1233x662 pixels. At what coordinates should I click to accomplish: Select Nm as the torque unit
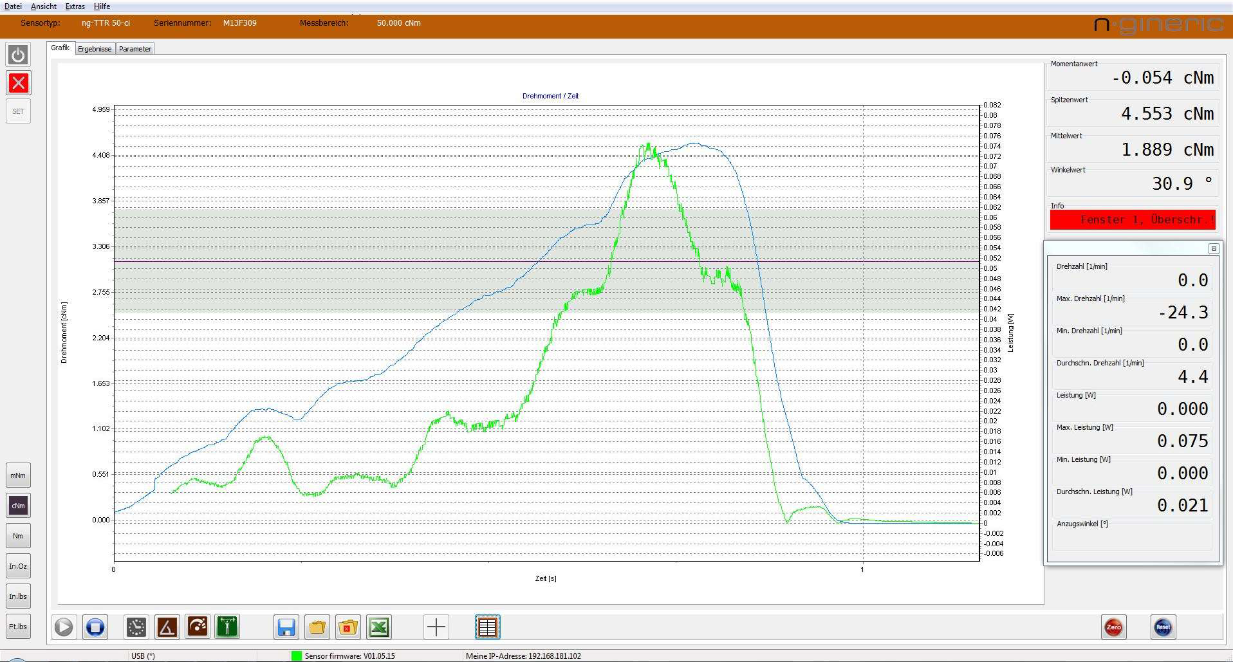coord(18,536)
